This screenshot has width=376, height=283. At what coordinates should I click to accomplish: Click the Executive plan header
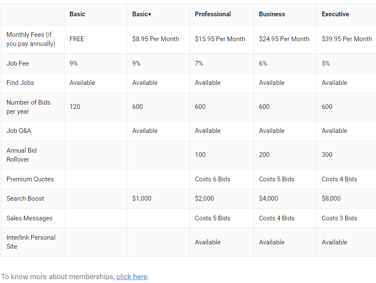335,14
